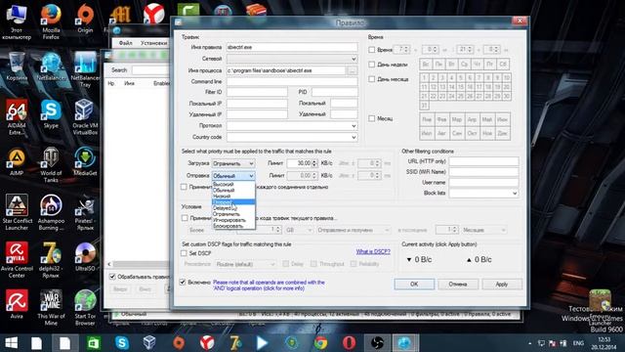The height and width of the screenshot is (352, 625).
Task: Click the Отмена cancel button
Action: coord(458,285)
